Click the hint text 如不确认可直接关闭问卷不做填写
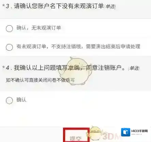This screenshot has height=142, width=151. 40,80
